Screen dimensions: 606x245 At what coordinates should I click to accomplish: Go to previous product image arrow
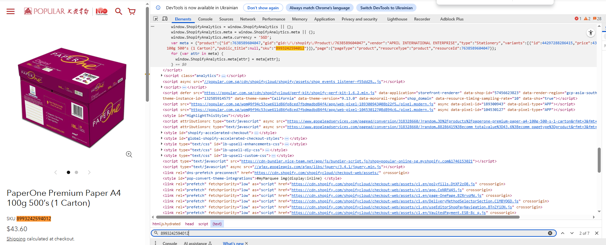pyautogui.click(x=56, y=172)
